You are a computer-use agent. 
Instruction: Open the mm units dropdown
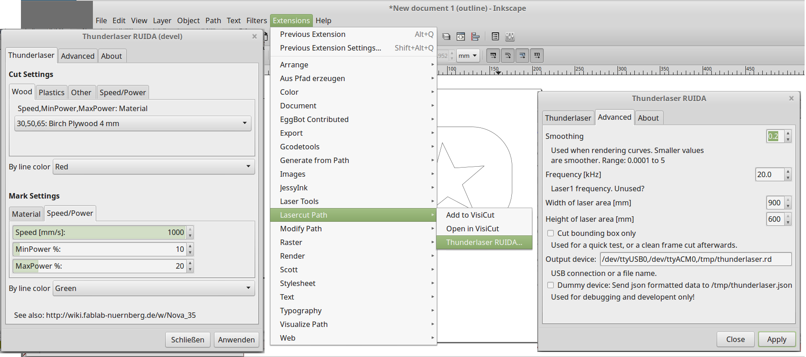click(x=468, y=56)
